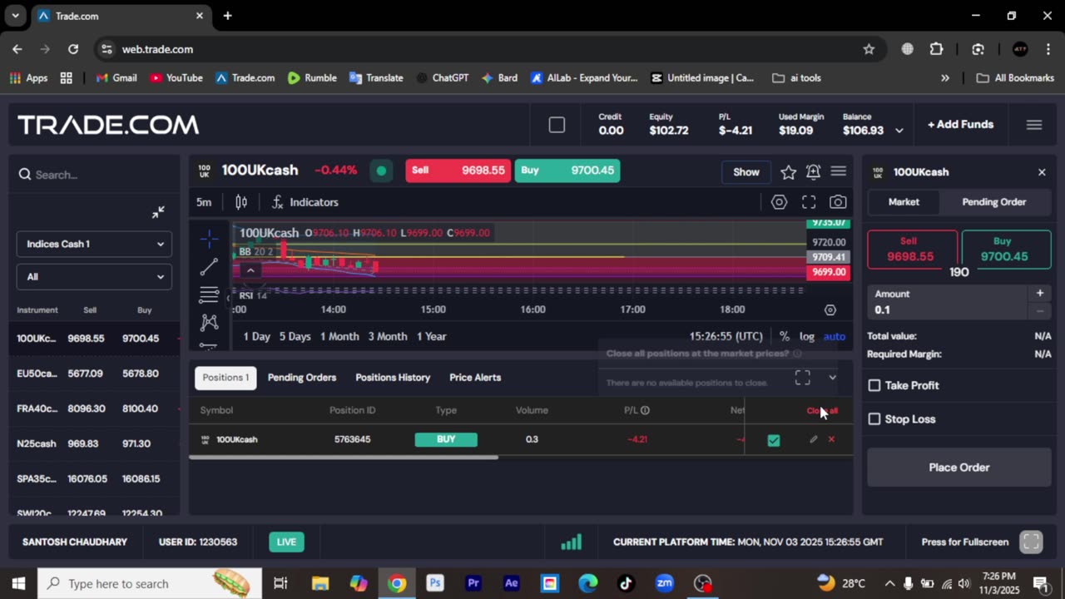Viewport: 1065px width, 599px height.
Task: Click the positions table horizontal scrollbar
Action: tap(344, 458)
